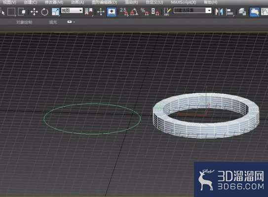Switch to the 填充 ribbon tab

(x=53, y=22)
